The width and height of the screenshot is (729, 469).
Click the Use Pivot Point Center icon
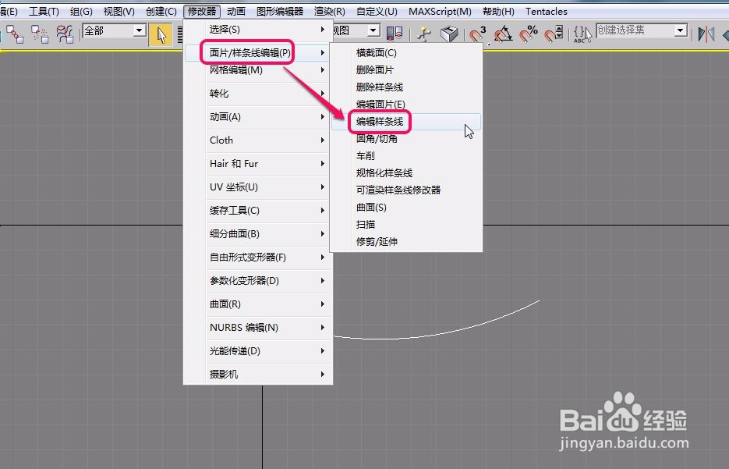pos(395,34)
